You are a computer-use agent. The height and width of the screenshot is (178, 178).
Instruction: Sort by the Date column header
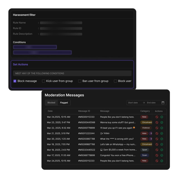click(50, 111)
